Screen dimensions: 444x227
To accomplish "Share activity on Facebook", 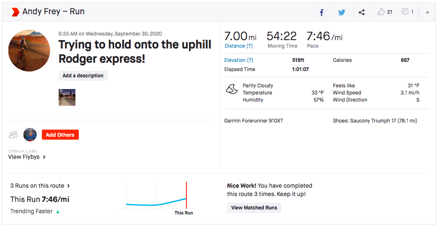I will click(x=322, y=12).
